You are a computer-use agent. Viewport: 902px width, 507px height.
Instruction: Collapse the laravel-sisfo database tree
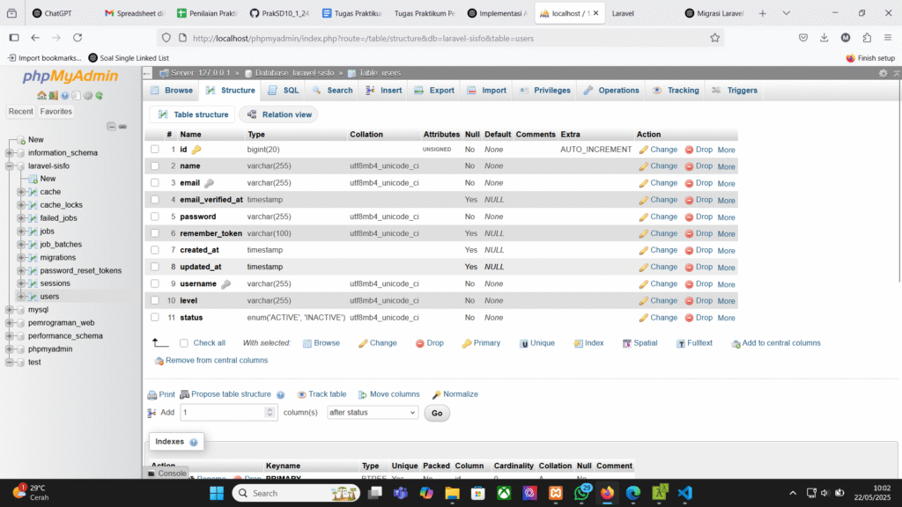pos(9,165)
